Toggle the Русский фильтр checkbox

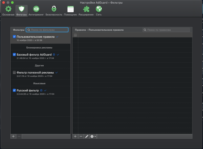point(14,90)
